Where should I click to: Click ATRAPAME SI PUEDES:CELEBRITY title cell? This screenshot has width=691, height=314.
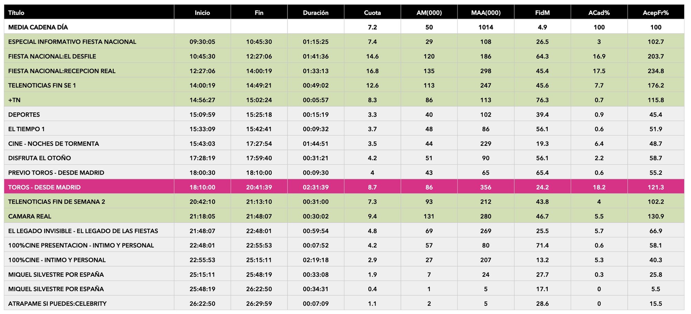tap(57, 304)
